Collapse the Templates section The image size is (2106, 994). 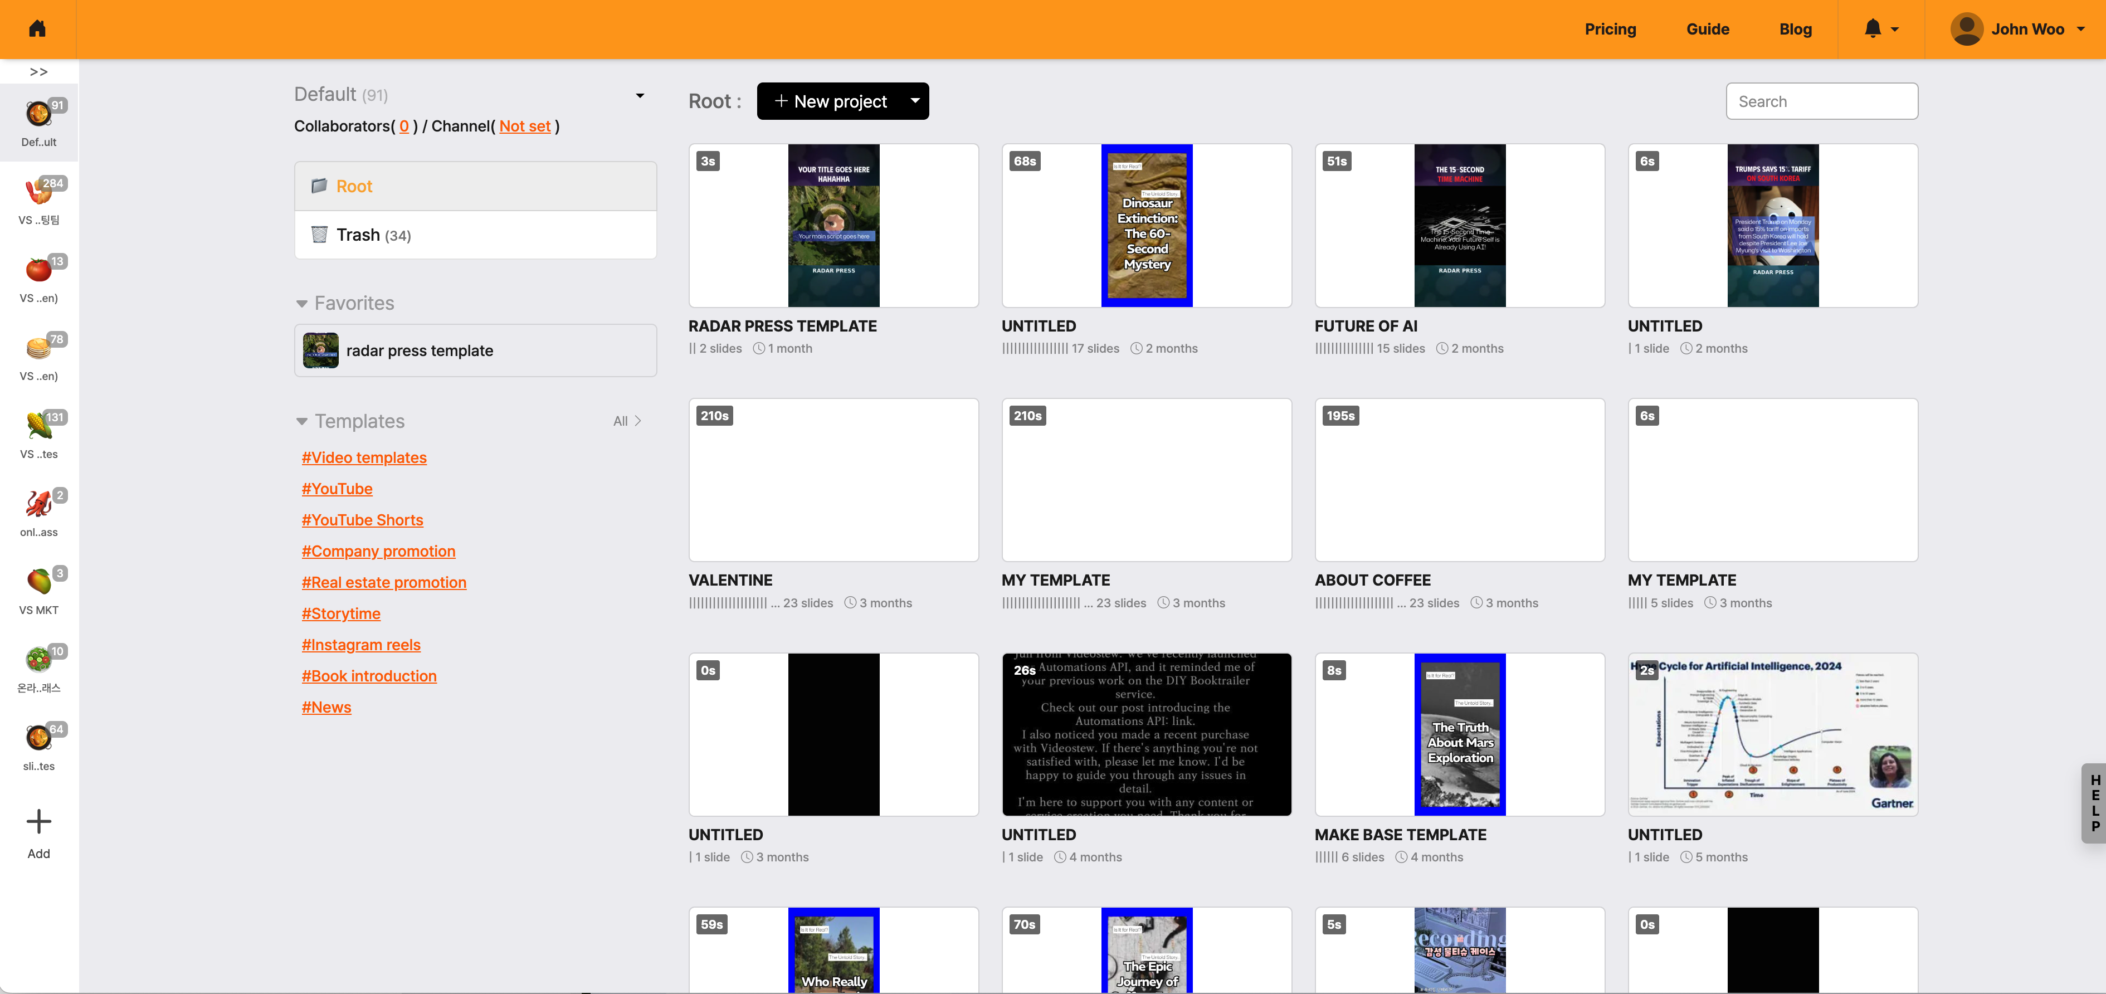301,422
